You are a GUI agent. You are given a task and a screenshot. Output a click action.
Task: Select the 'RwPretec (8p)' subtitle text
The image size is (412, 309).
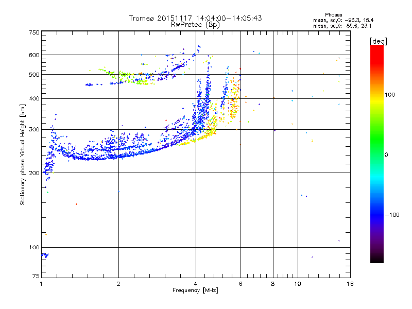[x=195, y=25]
